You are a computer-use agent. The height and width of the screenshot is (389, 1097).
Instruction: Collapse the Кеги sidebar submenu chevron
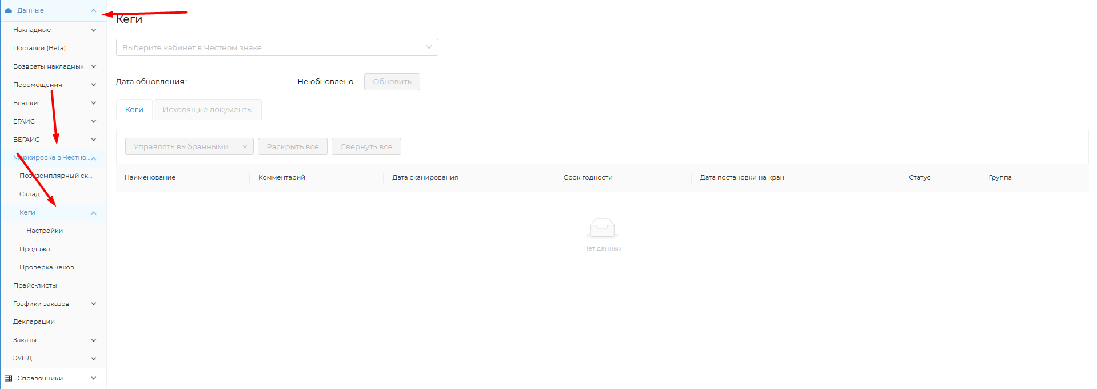tap(94, 213)
